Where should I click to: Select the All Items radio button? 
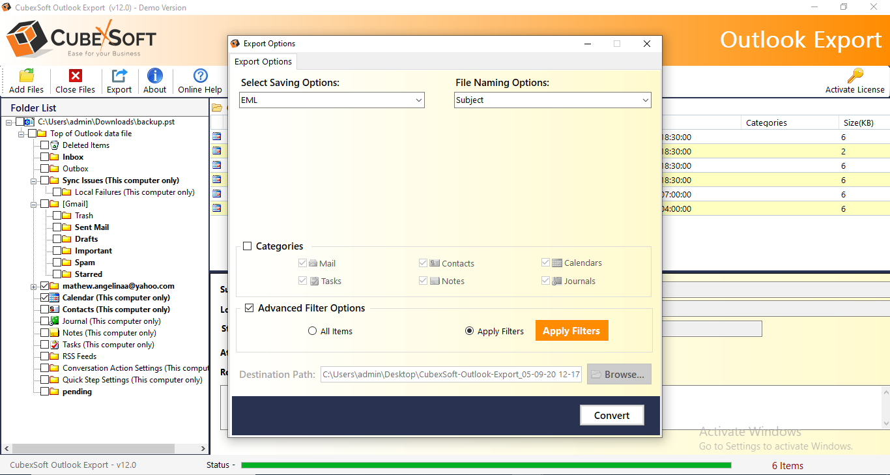coord(313,331)
